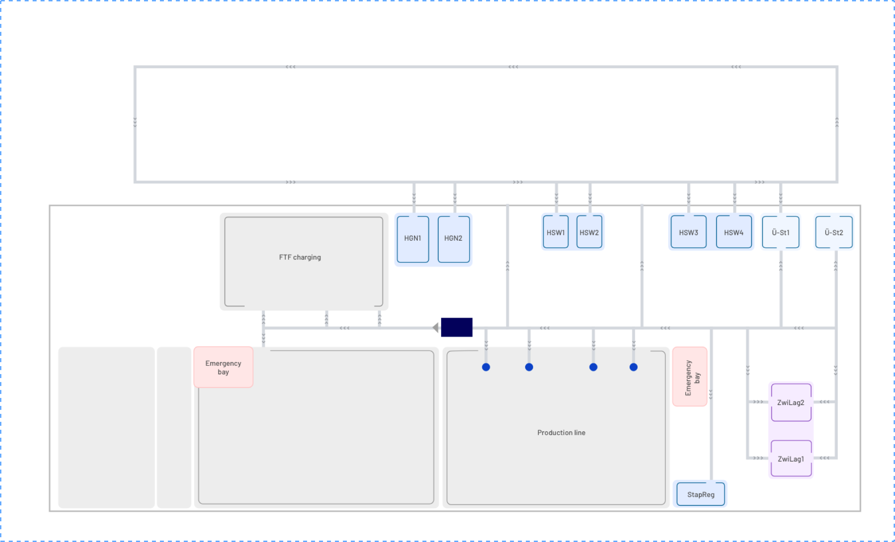Screen dimensions: 895x542
Task: Click the dark navy vehicle rectangle
Action: point(457,327)
